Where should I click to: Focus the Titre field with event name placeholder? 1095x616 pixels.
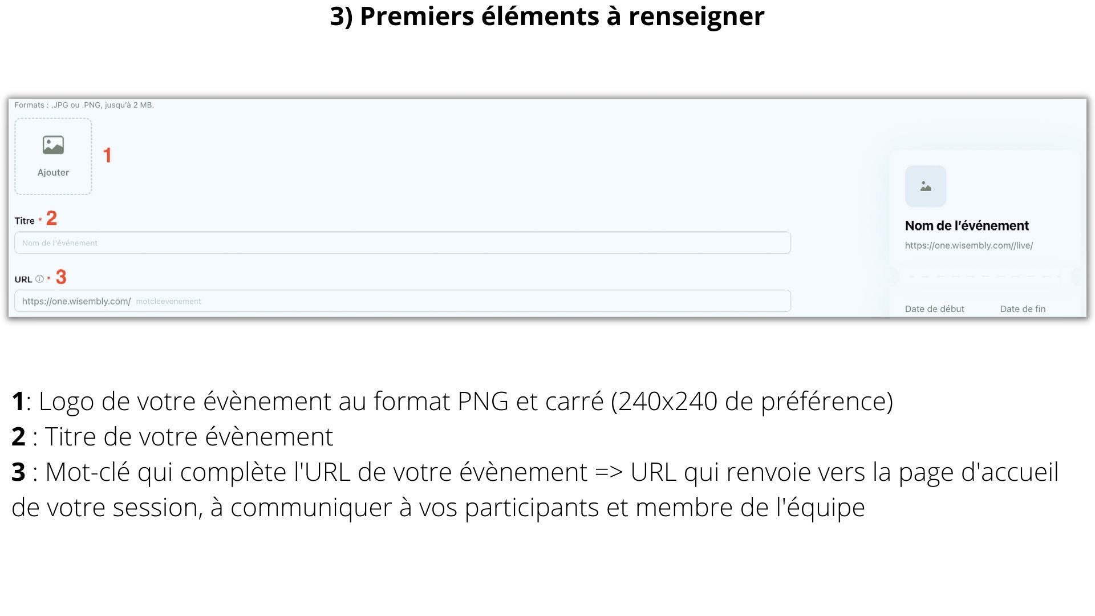402,243
